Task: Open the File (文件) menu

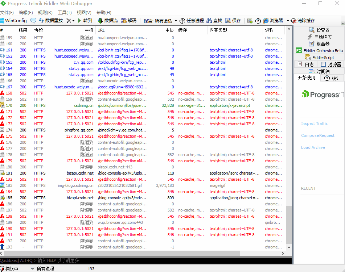Action: (7, 13)
